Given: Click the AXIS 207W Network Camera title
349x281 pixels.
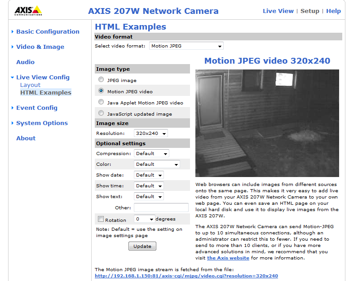Looking at the screenshot, I should (x=153, y=11).
